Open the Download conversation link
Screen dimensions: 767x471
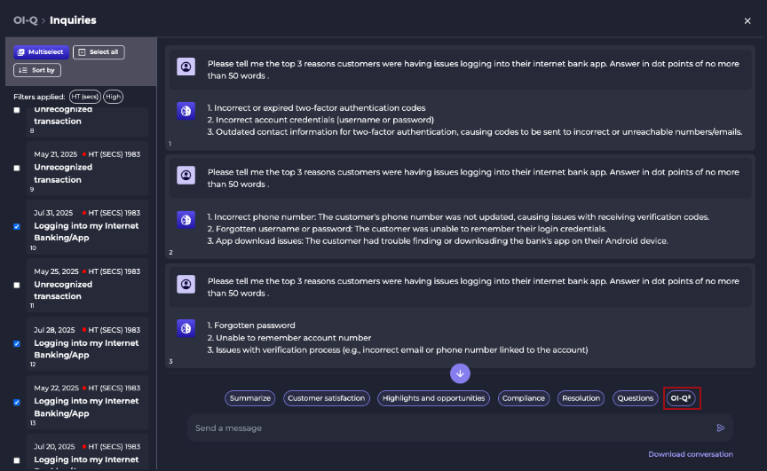(x=691, y=454)
